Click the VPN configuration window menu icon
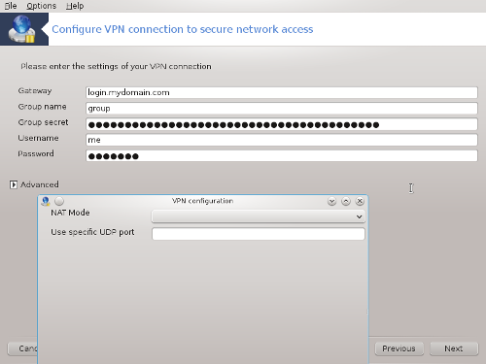This screenshot has height=364, width=486. point(46,201)
